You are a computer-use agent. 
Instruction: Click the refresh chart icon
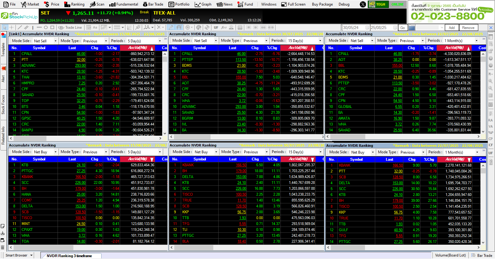207,28
